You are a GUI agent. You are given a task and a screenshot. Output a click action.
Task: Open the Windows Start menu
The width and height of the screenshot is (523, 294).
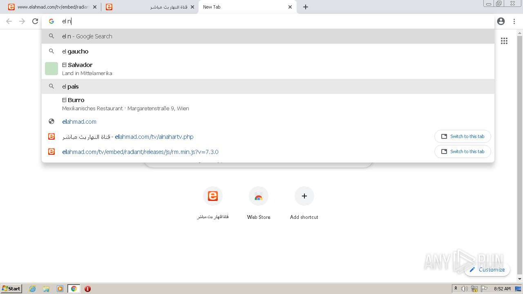(x=11, y=288)
